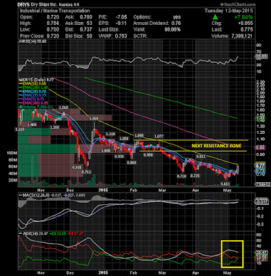Image resolution: width=271 pixels, height=276 pixels.
Task: Click the green Volume legend entry
Action: pyautogui.click(x=36, y=107)
